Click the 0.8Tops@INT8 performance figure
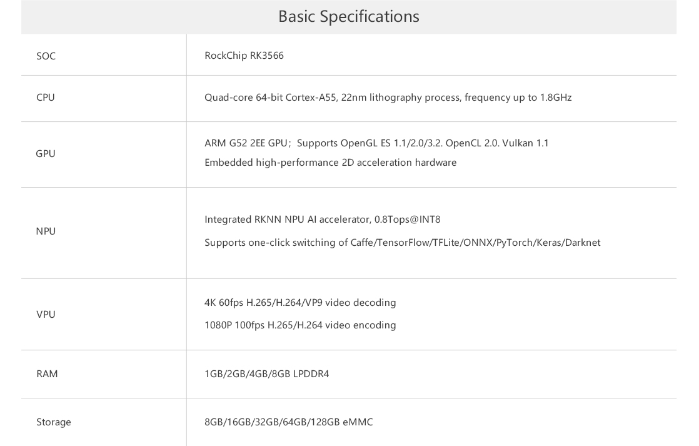 coord(408,220)
